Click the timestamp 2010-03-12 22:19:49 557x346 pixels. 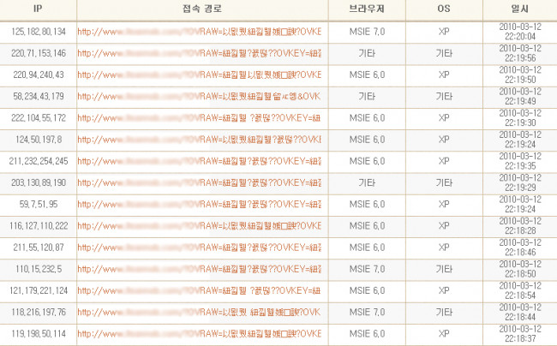(520, 97)
